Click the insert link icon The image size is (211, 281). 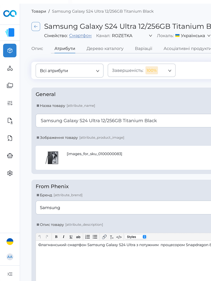pyautogui.click(x=104, y=237)
